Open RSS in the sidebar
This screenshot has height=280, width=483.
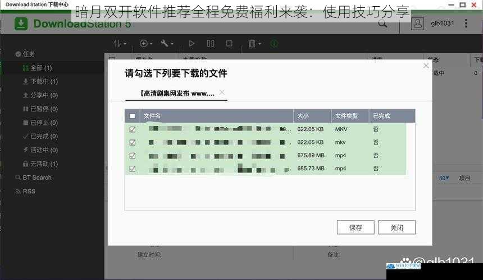(x=25, y=192)
